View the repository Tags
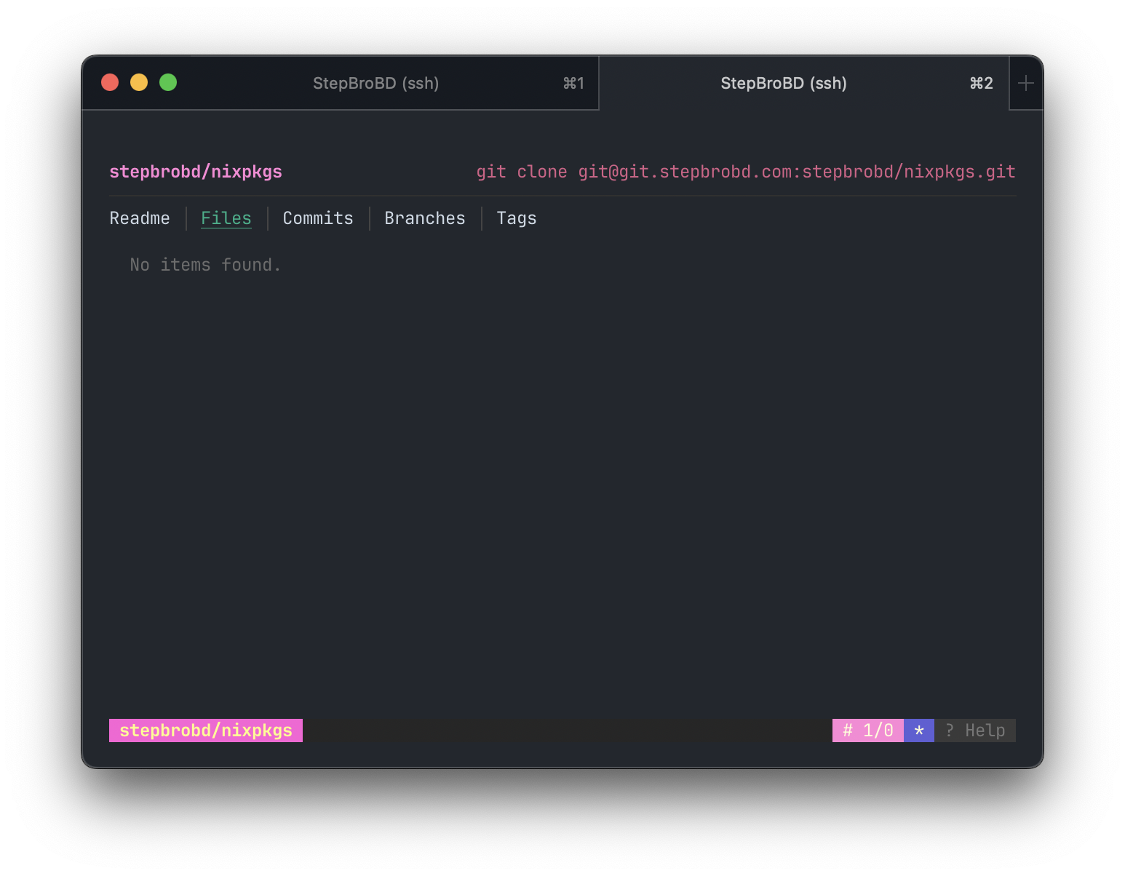Screen dimensions: 1125x876 tap(516, 218)
